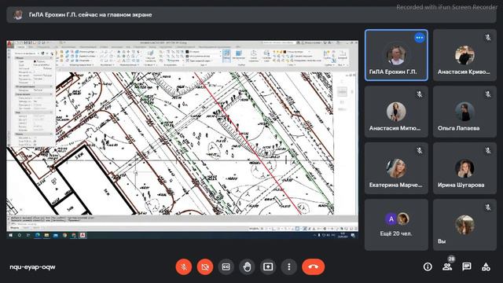Leave the call with red hang-up button

pyautogui.click(x=314, y=266)
